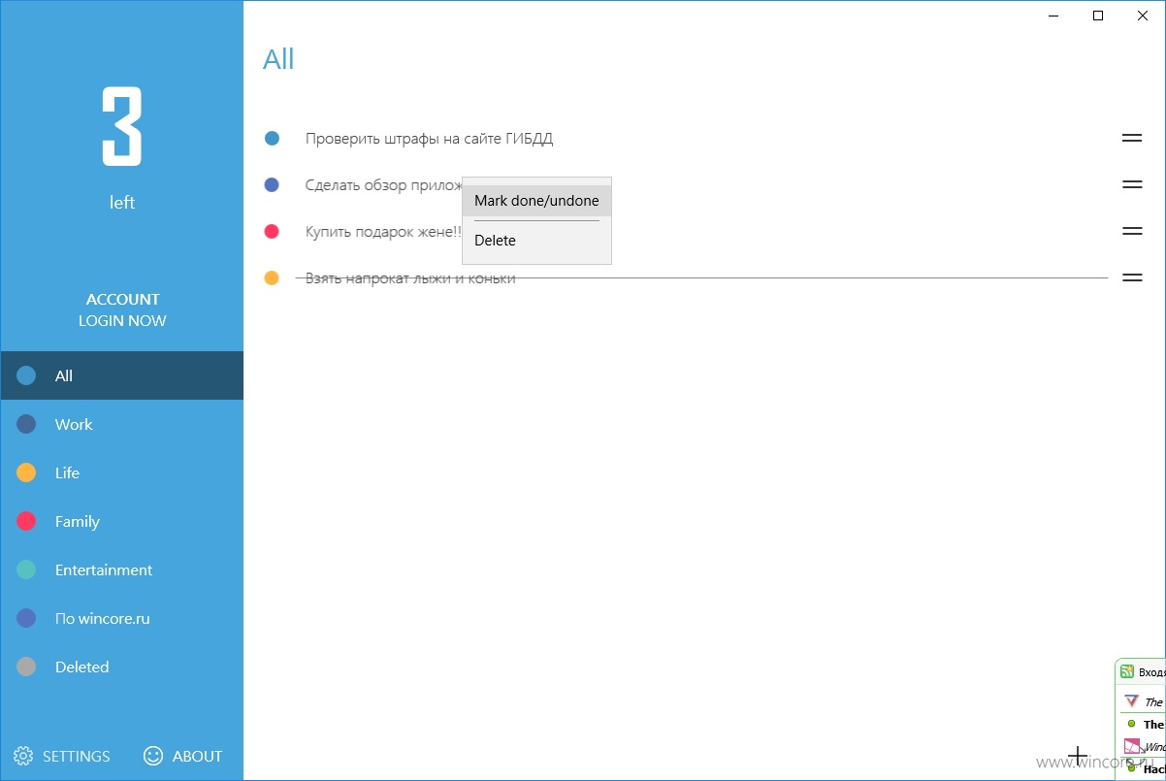Choose Delete in the context menu
The image size is (1166, 781).
pyautogui.click(x=536, y=241)
